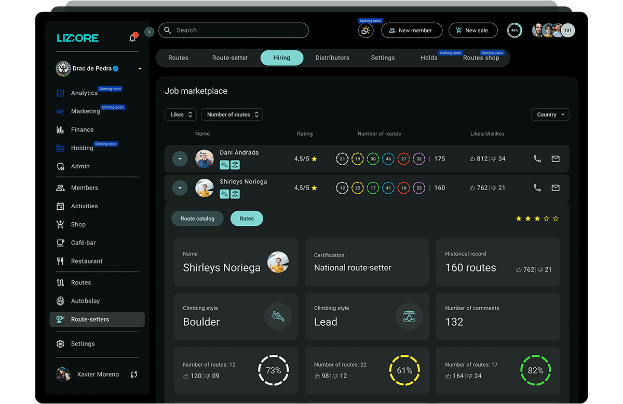Image resolution: width=623 pixels, height=404 pixels.
Task: Open the Holds tab
Action: tap(429, 58)
